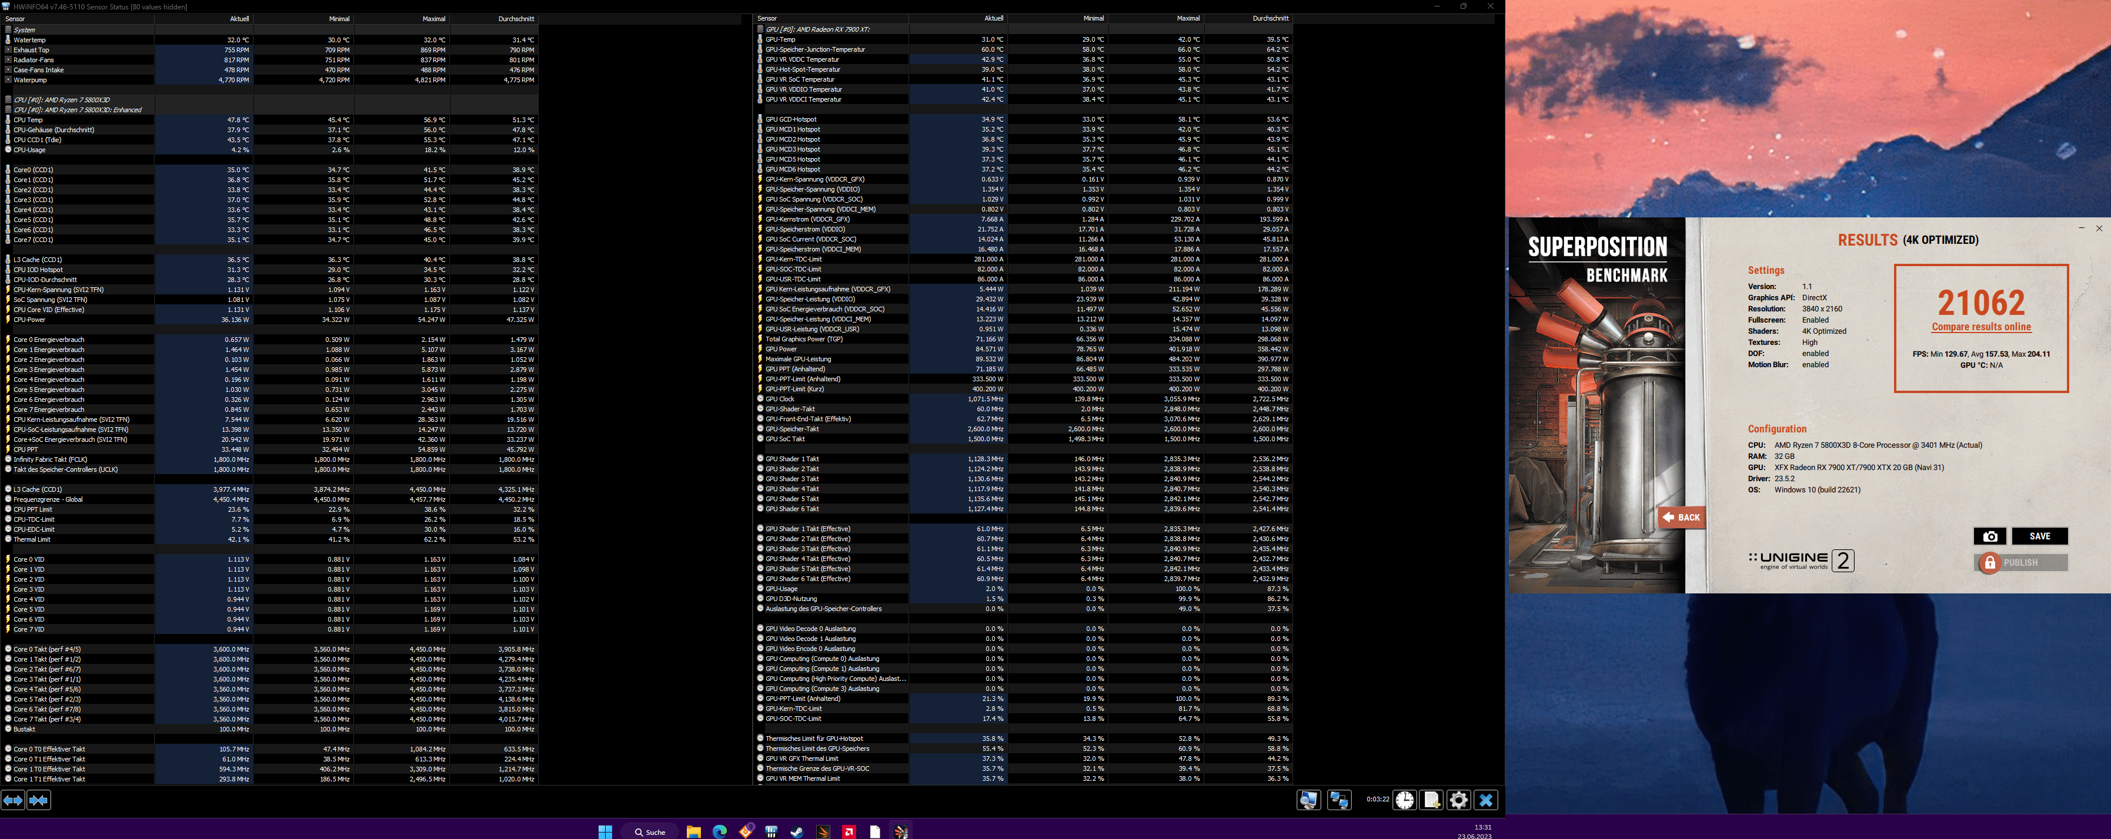Select the CPU [#0]: AMD Ryzen 7 5800X3D: Enhanced group
2111x839 pixels.
point(270,110)
